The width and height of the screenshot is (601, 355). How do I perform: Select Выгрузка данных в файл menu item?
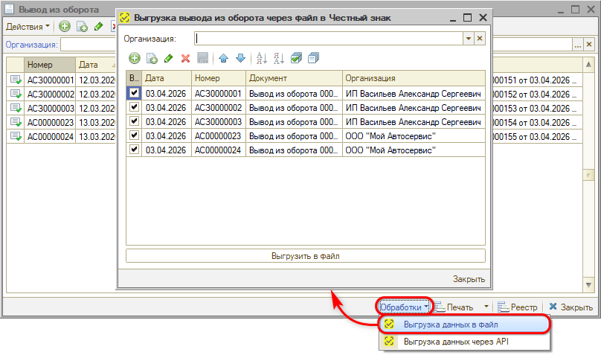click(x=451, y=324)
